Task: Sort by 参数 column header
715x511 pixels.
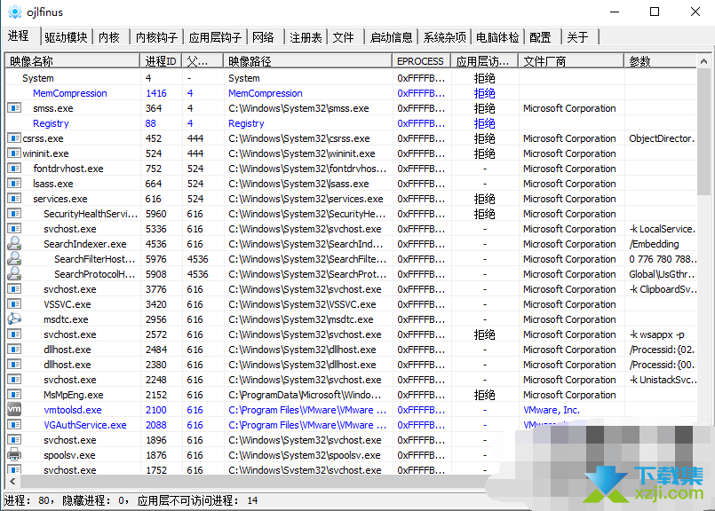Action: click(x=660, y=61)
